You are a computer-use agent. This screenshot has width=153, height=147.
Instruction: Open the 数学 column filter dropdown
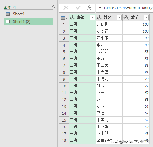click(146, 18)
